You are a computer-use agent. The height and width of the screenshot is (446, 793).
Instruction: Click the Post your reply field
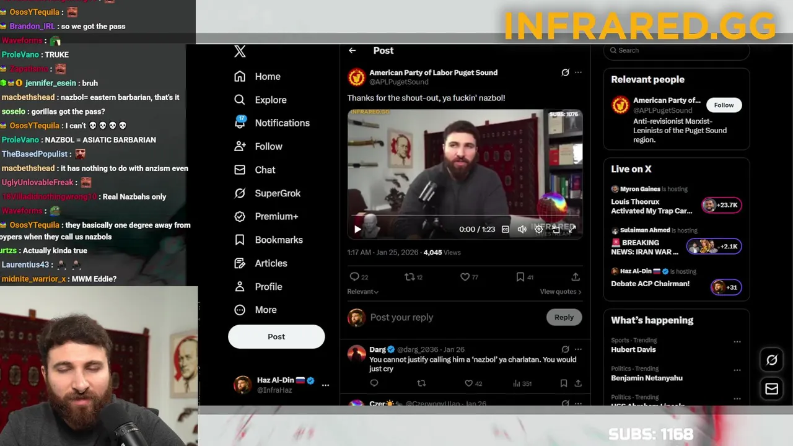[455, 317]
